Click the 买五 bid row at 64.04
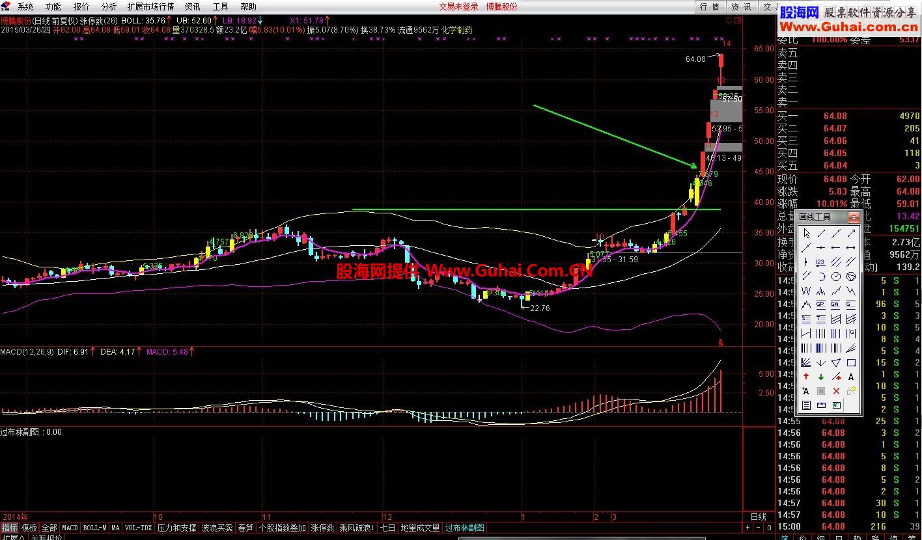 [848, 166]
